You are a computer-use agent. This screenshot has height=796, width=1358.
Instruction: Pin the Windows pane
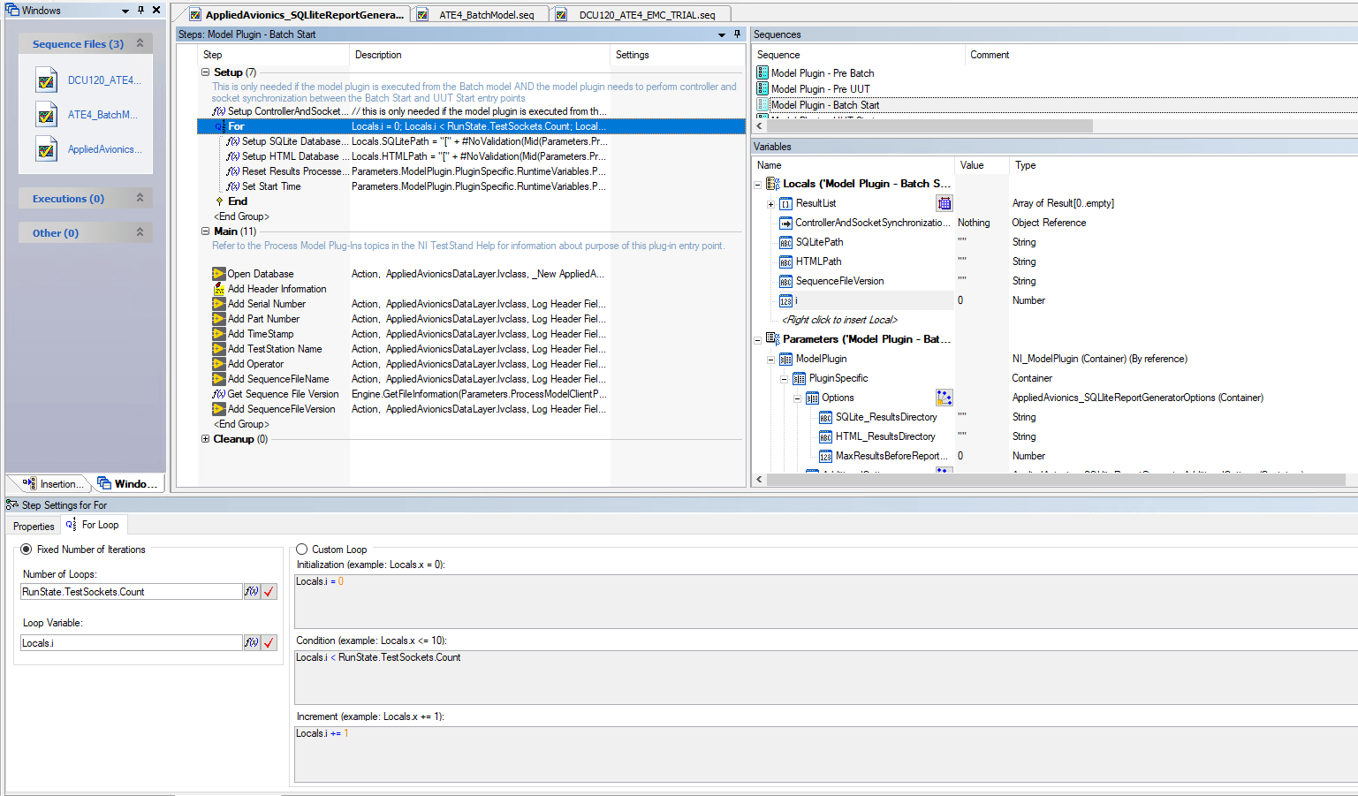(140, 11)
